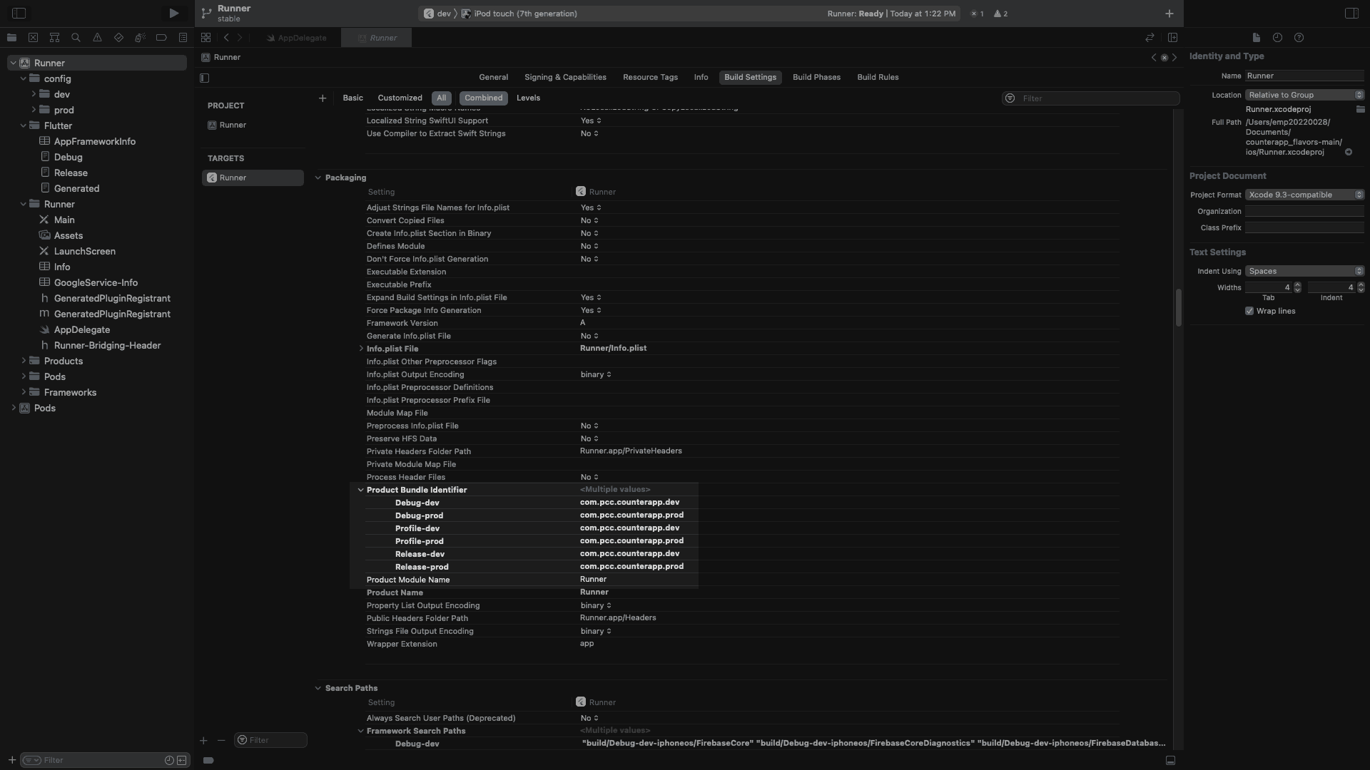This screenshot has height=770, width=1370.
Task: Toggle recently modified files filter in navigator
Action: [169, 760]
